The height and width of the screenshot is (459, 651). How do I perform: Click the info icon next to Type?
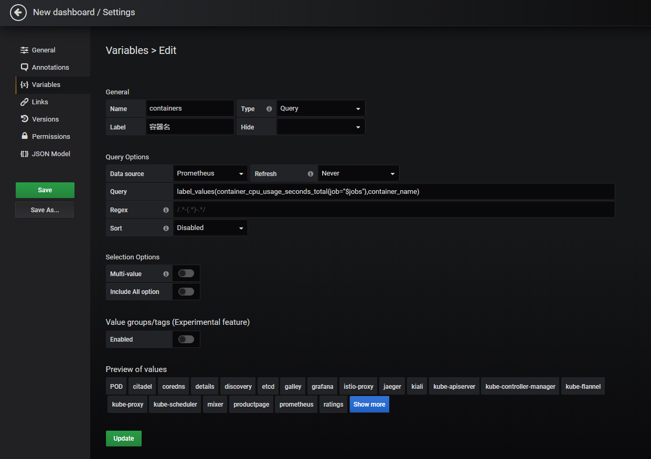coord(269,109)
